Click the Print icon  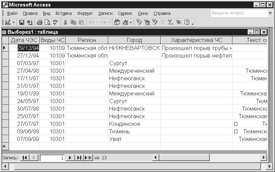click(x=39, y=22)
